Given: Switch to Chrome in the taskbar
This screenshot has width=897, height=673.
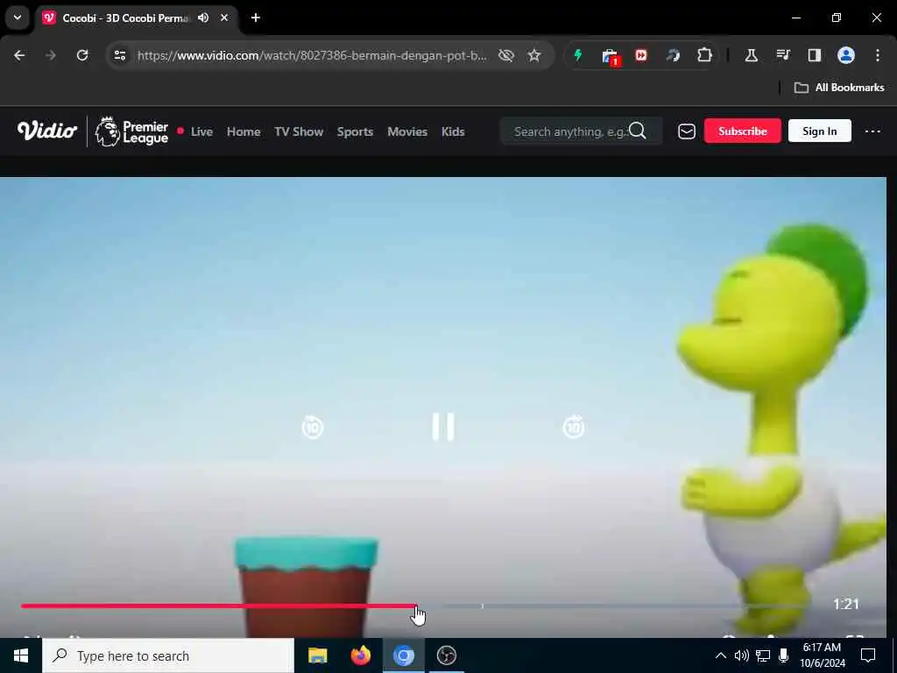Looking at the screenshot, I should click(x=403, y=655).
